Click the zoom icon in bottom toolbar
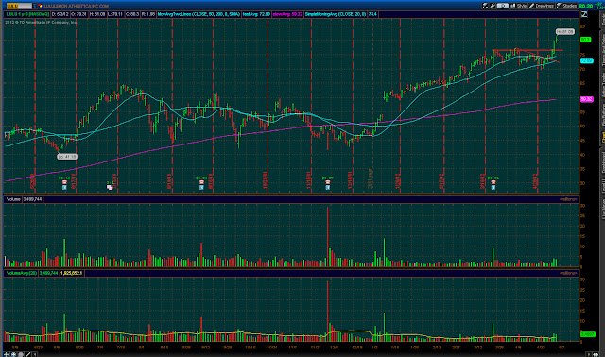 point(13,354)
